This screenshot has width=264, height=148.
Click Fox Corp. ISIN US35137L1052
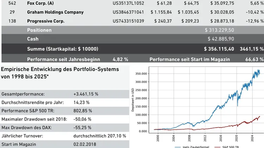coord(128,3)
